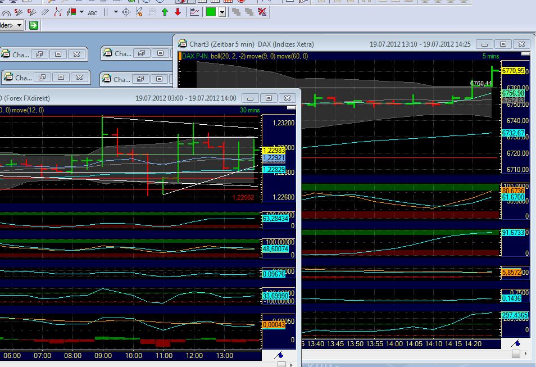Click the Chart3 scrollbar right arrow

[x=525, y=354]
